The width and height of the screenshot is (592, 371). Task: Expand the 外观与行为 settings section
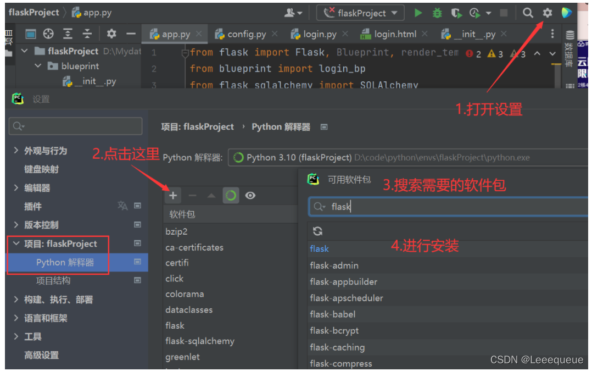(16, 151)
